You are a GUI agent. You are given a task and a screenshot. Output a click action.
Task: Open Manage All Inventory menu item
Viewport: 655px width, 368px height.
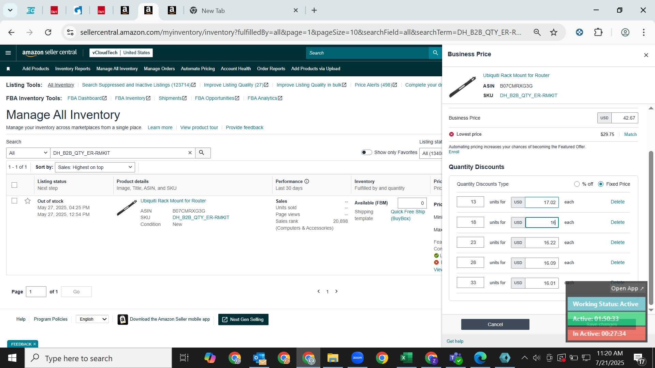point(117,69)
